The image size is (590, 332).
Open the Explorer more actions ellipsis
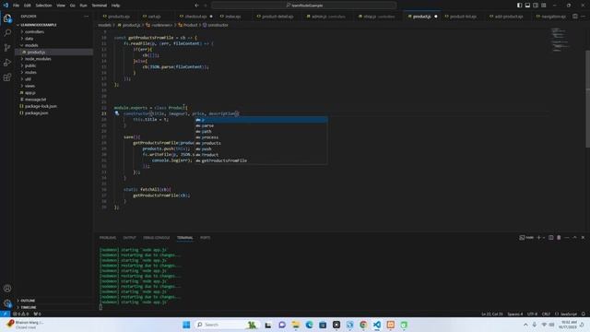pos(86,17)
